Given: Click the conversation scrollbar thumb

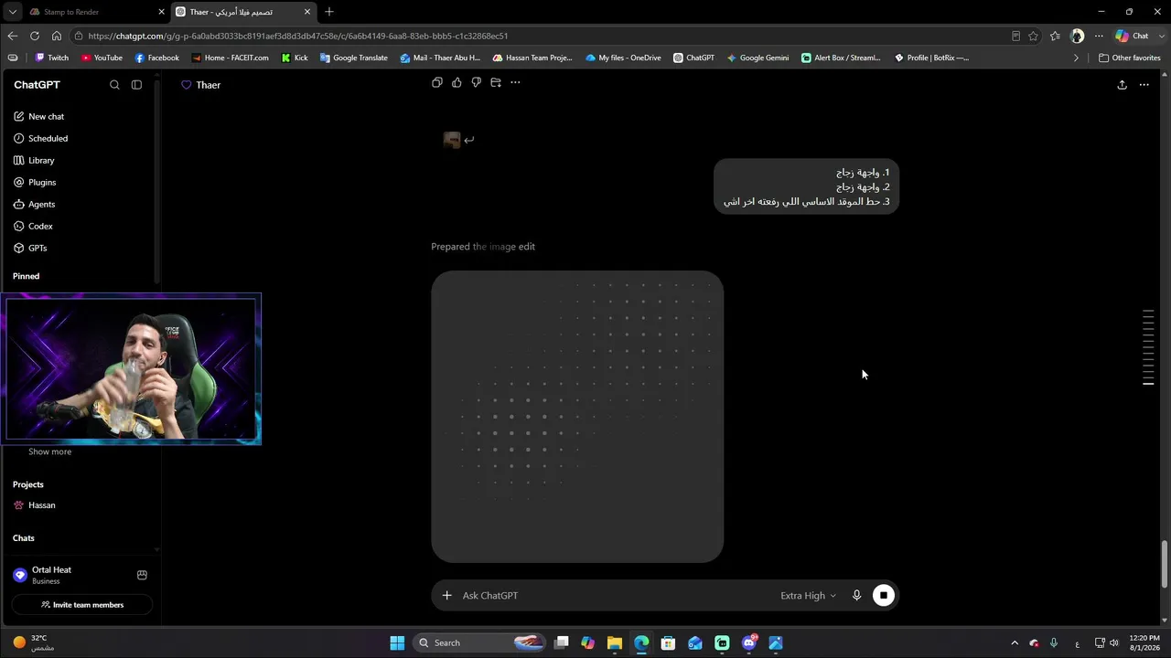Looking at the screenshot, I should (x=1165, y=565).
